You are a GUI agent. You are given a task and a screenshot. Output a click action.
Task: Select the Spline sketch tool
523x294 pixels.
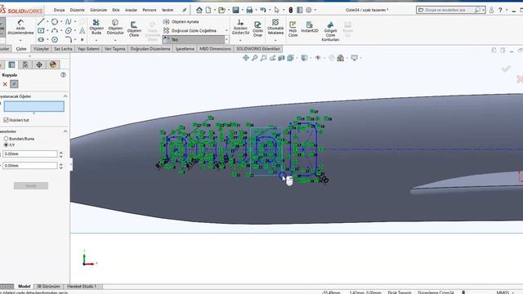click(68, 22)
